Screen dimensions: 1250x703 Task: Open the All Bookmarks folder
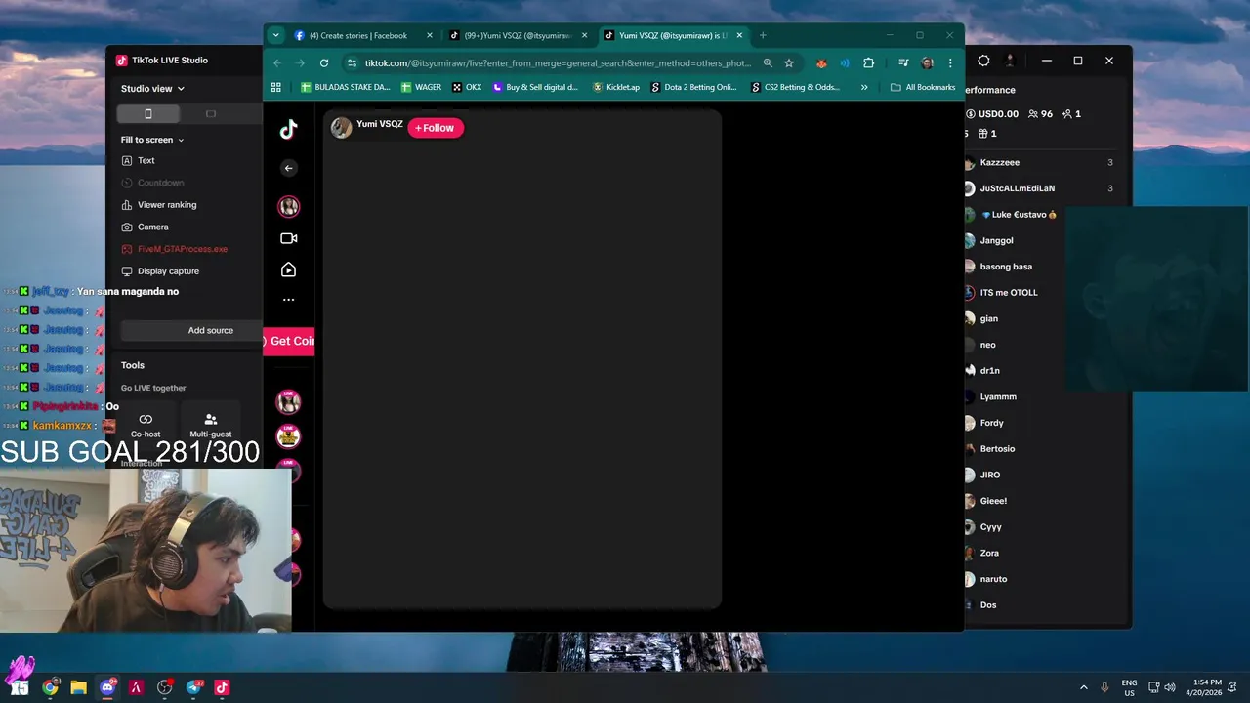(923, 87)
